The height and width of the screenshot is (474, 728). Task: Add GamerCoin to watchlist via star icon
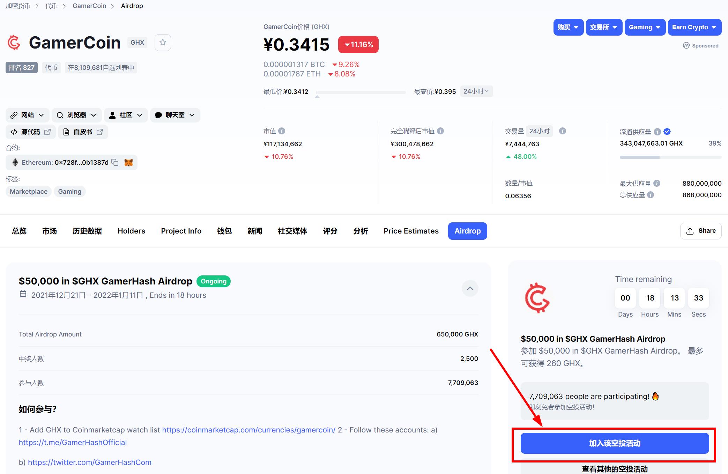[163, 43]
